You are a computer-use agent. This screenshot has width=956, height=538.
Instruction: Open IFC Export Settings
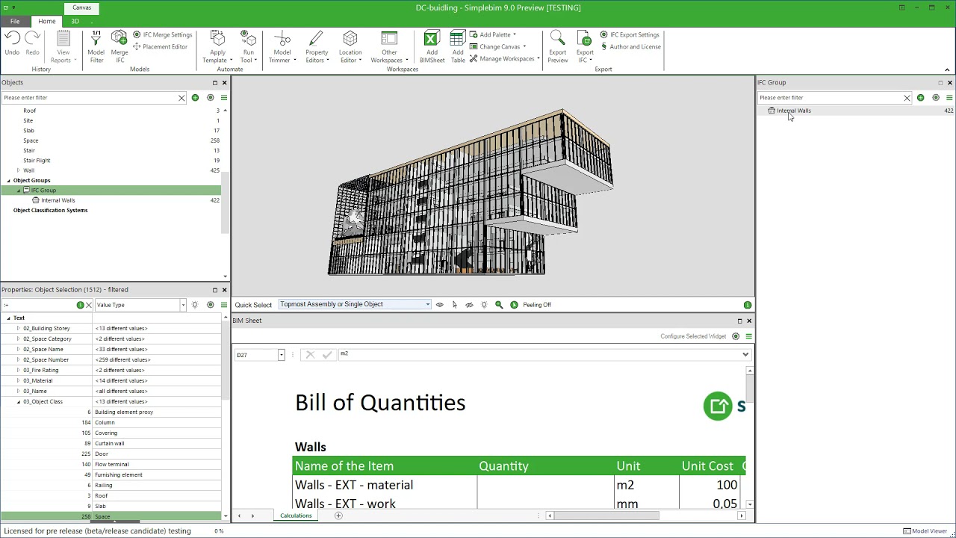(630, 34)
